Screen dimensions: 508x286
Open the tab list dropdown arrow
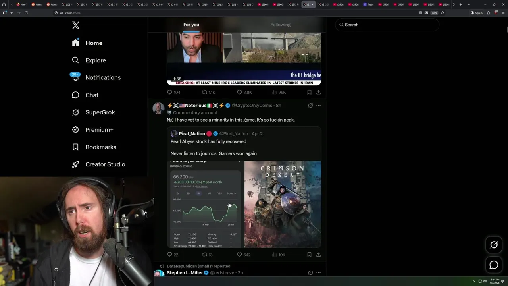coord(469,4)
